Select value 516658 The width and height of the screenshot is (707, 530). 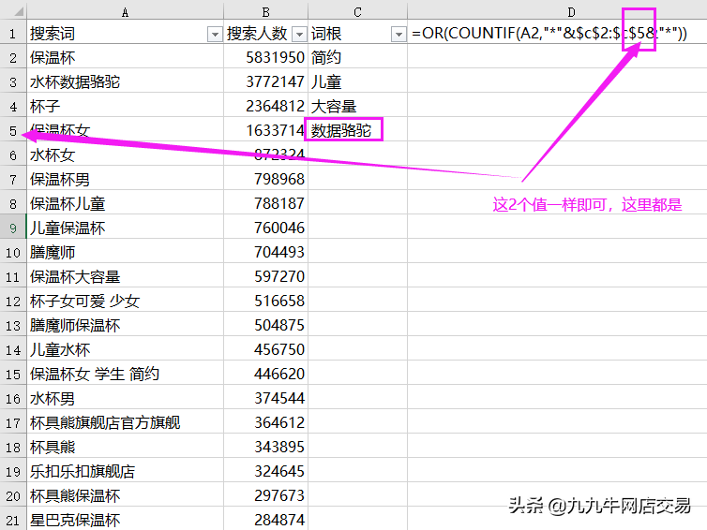265,301
